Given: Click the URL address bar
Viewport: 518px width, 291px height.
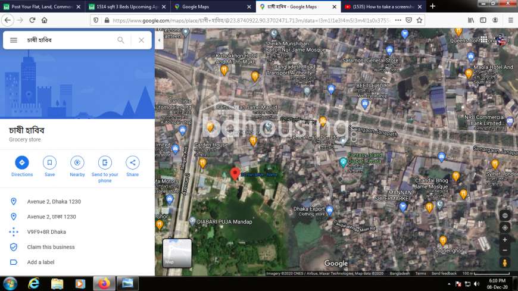Looking at the screenshot, I should click(x=251, y=20).
